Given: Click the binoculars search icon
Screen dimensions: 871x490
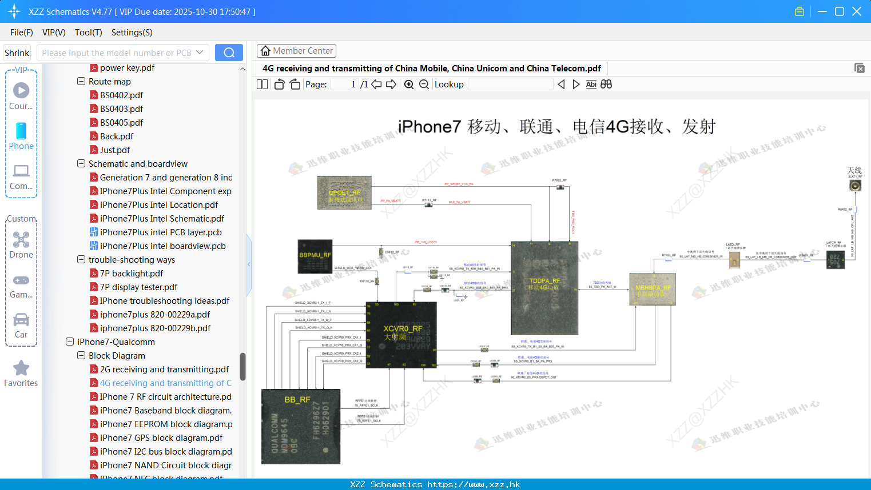Looking at the screenshot, I should tap(606, 84).
